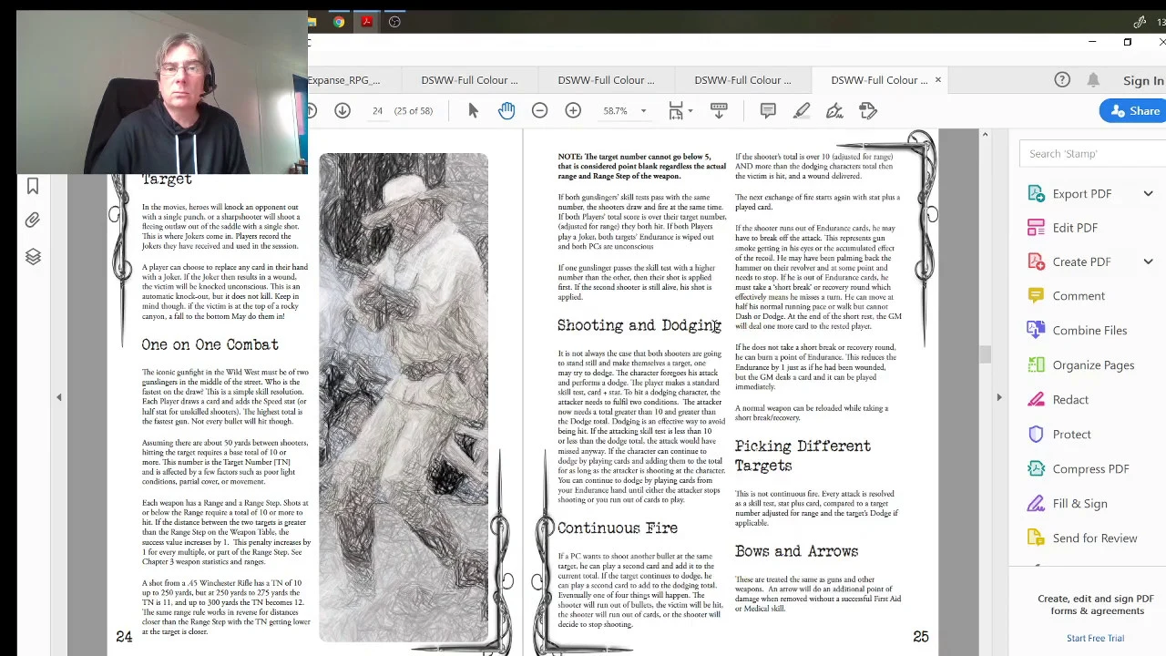Click the Search 'Stamp' tools field
The image size is (1166, 656).
(1093, 154)
